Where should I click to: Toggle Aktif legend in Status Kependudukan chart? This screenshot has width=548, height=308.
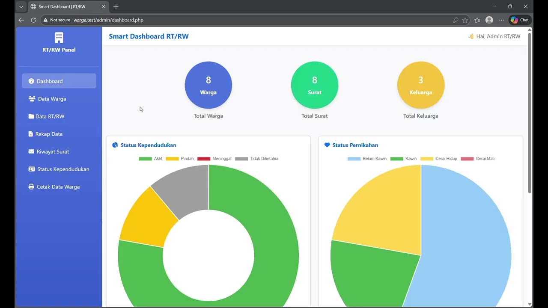pyautogui.click(x=151, y=159)
